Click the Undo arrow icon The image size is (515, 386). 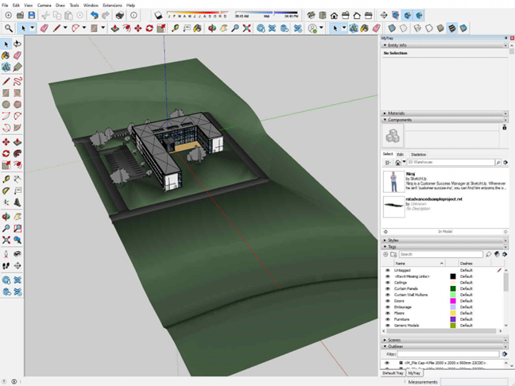point(95,15)
